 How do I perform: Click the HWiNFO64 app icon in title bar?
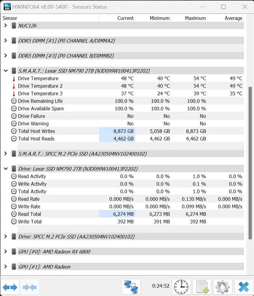7,7
